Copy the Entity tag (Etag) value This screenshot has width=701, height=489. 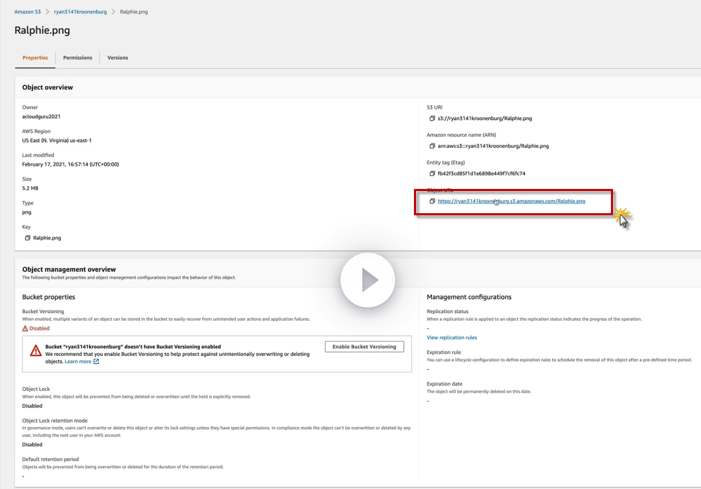click(432, 173)
